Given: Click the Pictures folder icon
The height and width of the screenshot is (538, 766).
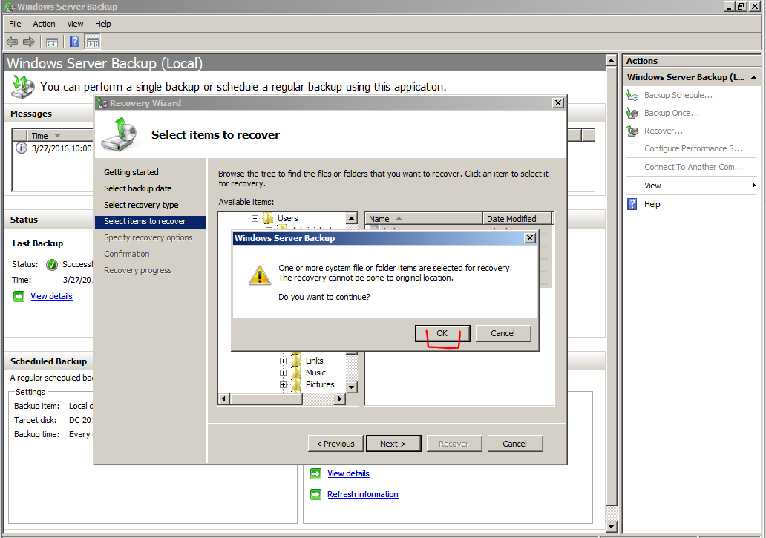Looking at the screenshot, I should pyautogui.click(x=297, y=384).
